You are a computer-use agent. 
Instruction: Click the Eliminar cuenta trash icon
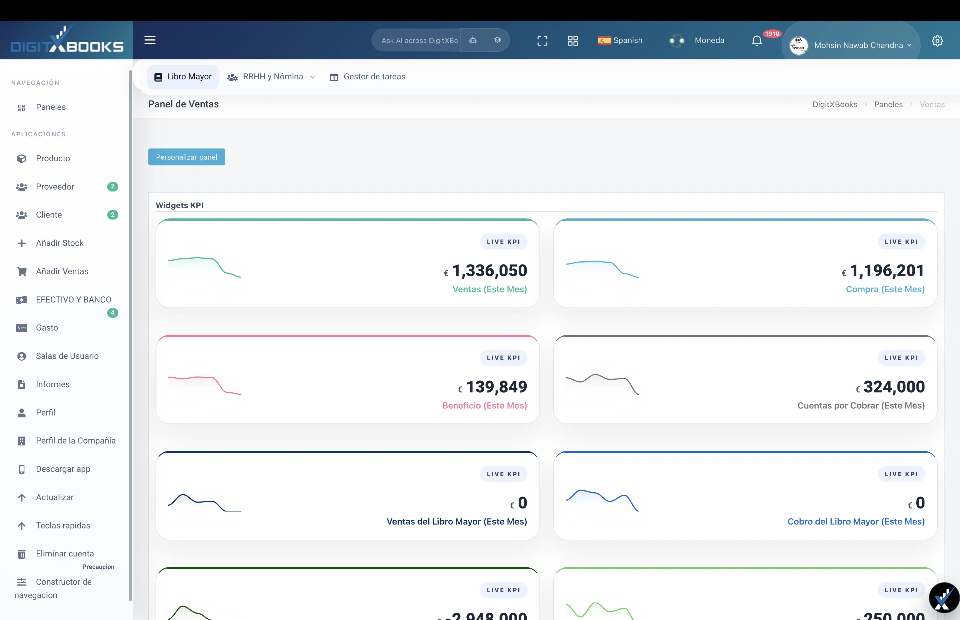21,554
